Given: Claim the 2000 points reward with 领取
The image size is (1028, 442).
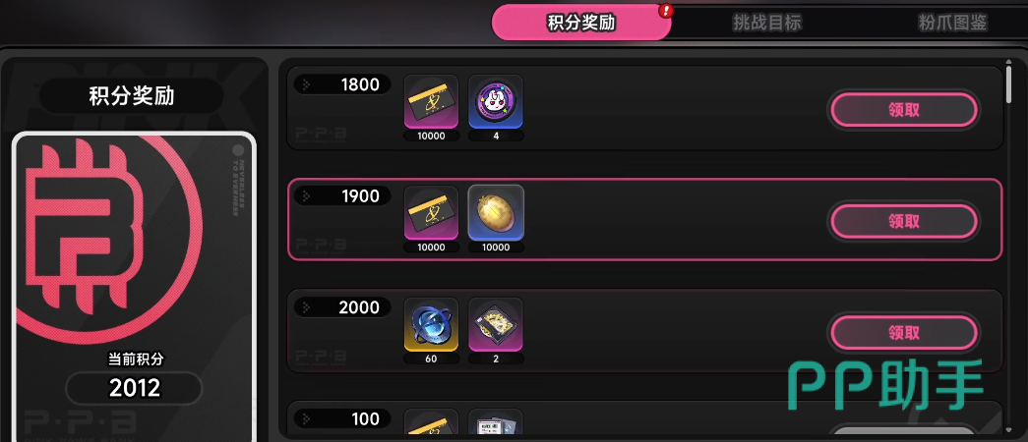Looking at the screenshot, I should coord(903,333).
